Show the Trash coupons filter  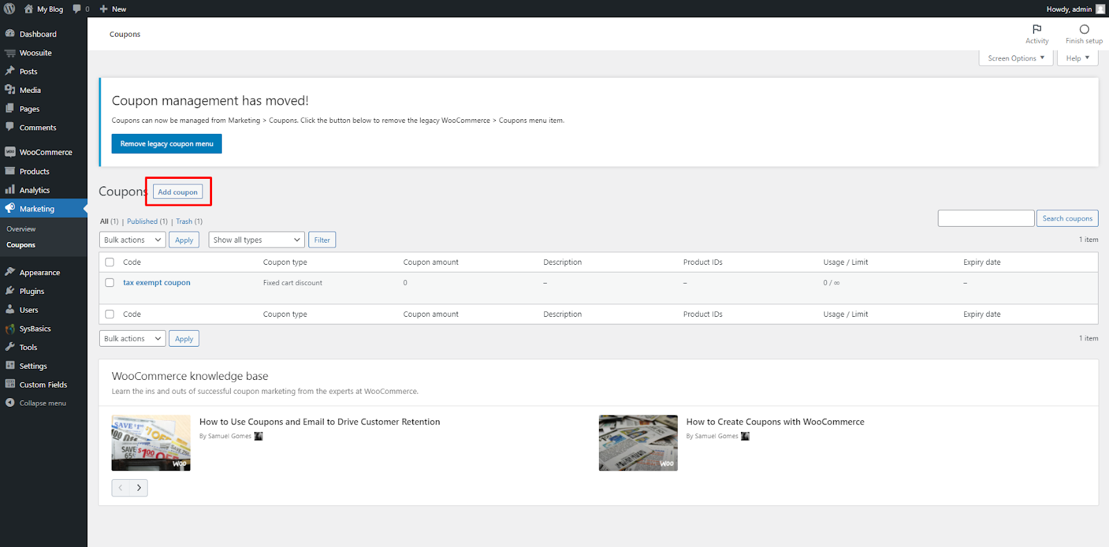coord(184,222)
